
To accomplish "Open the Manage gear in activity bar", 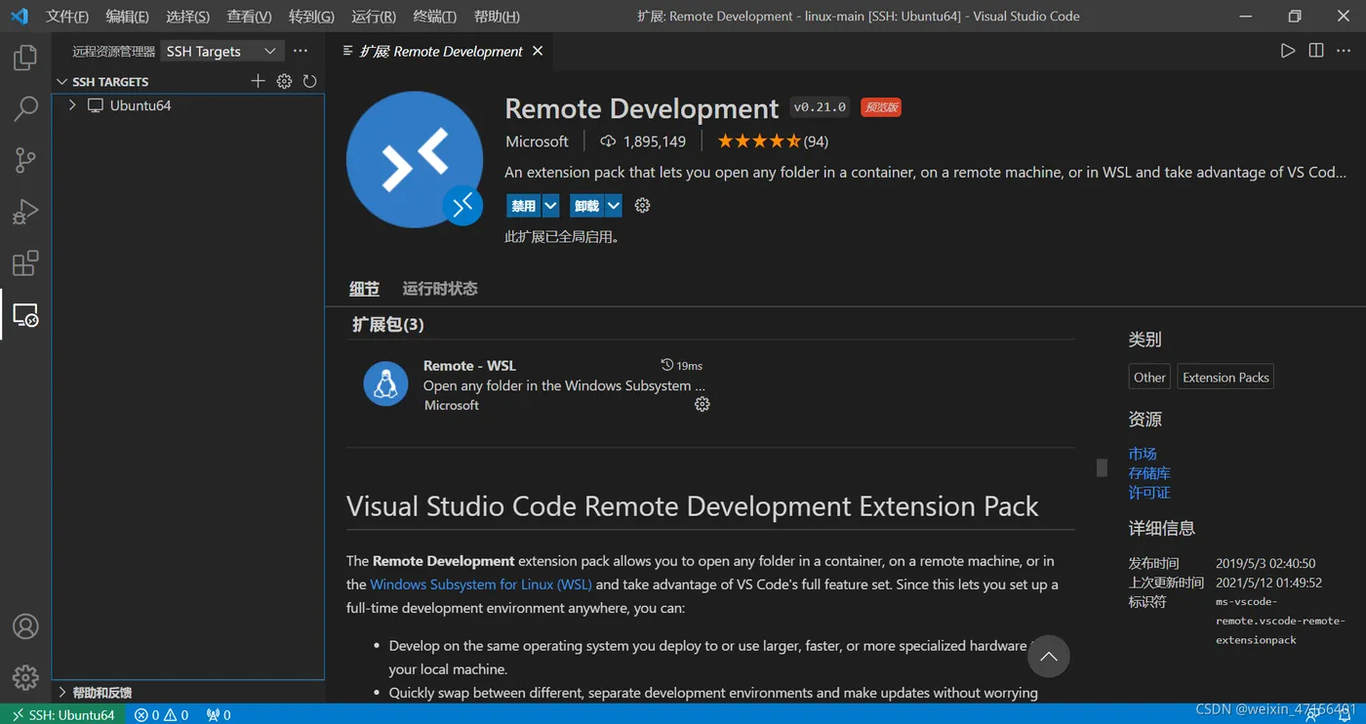I will pos(25,677).
